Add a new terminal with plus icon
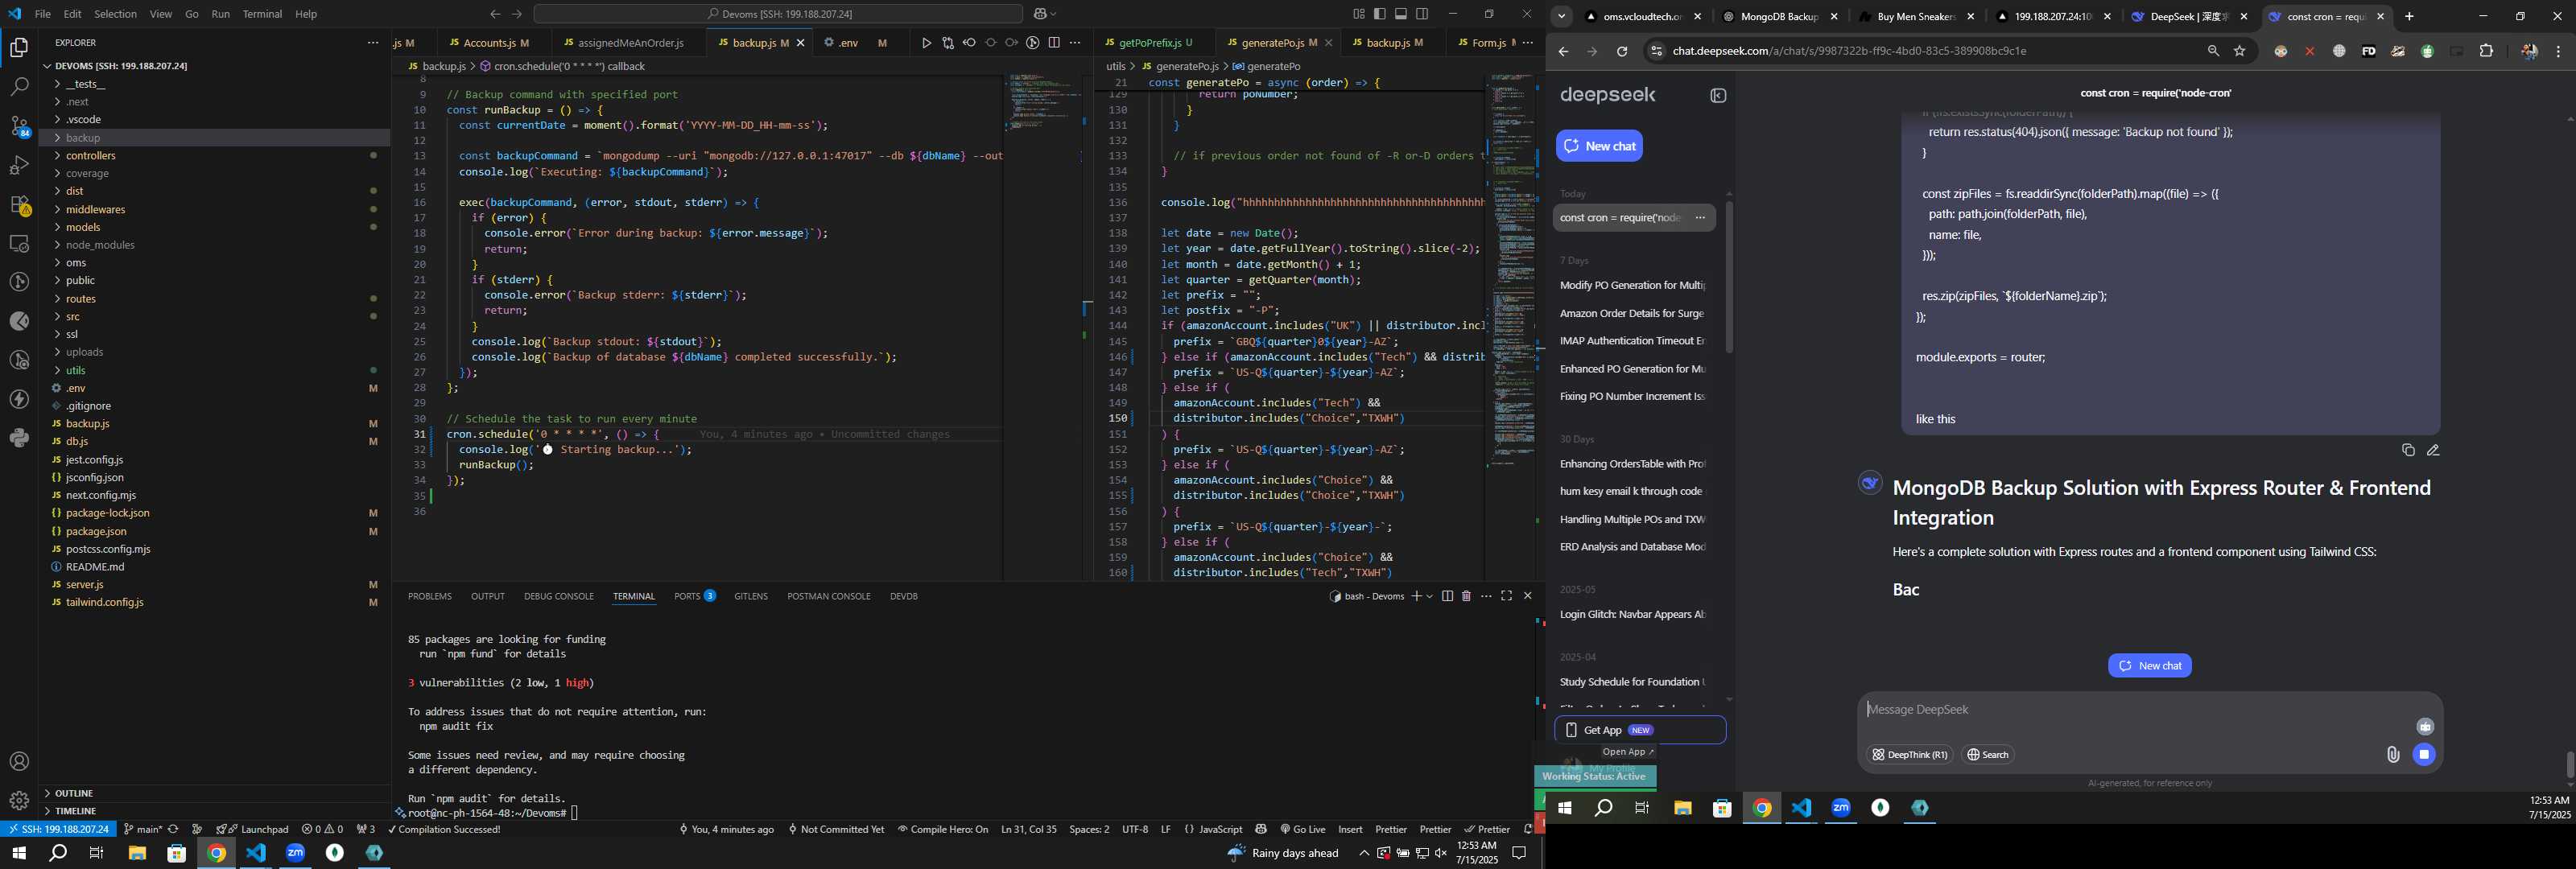The height and width of the screenshot is (869, 2576). click(1416, 596)
